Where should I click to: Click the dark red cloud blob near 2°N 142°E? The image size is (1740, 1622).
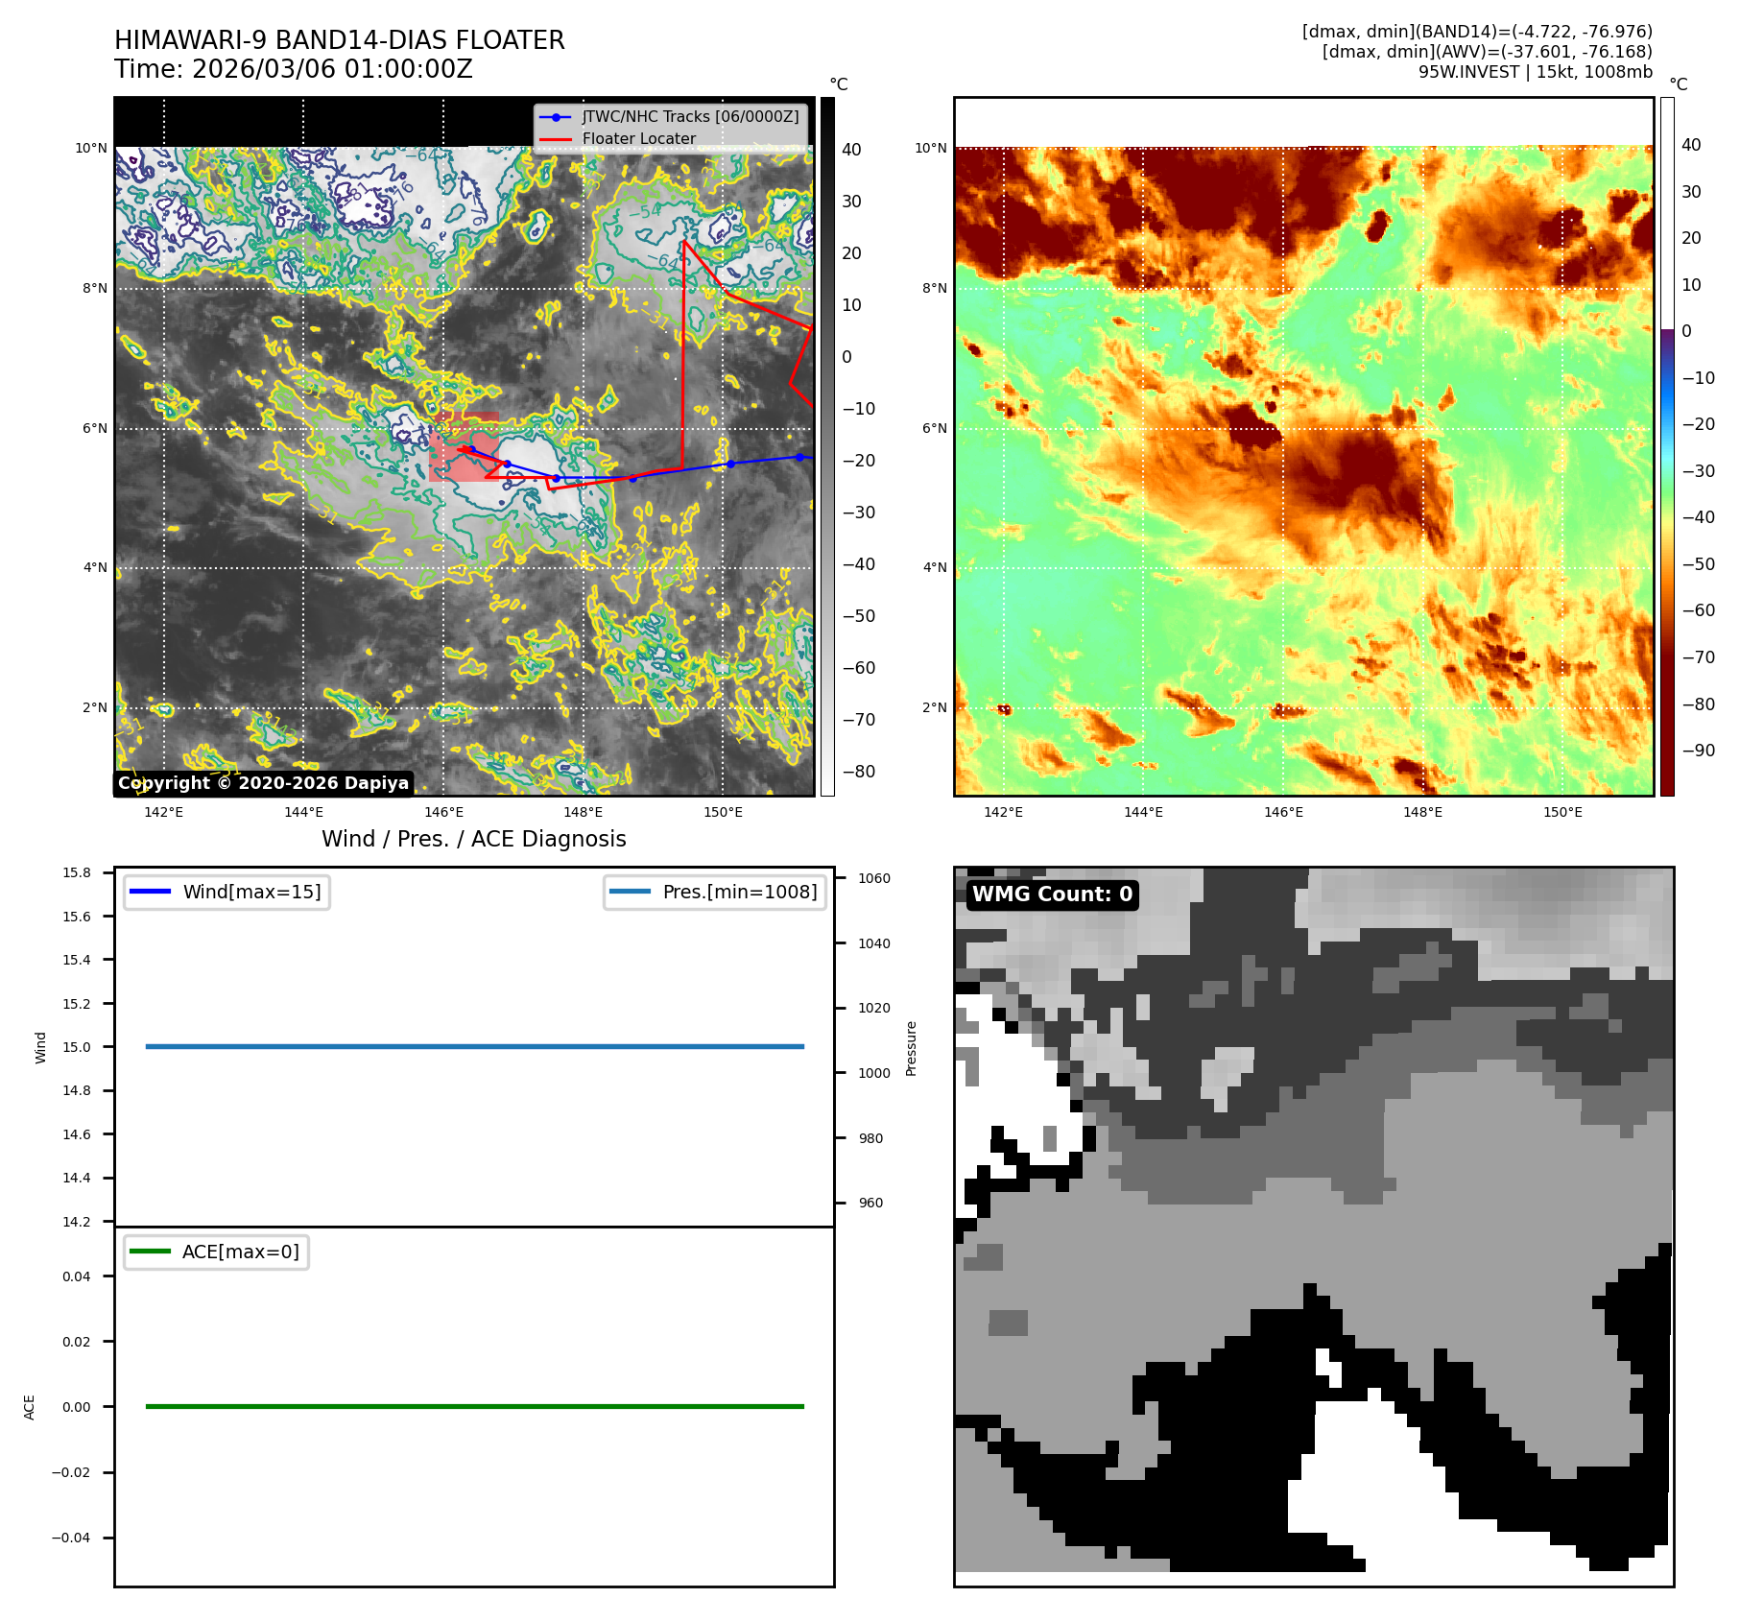(x=1004, y=710)
